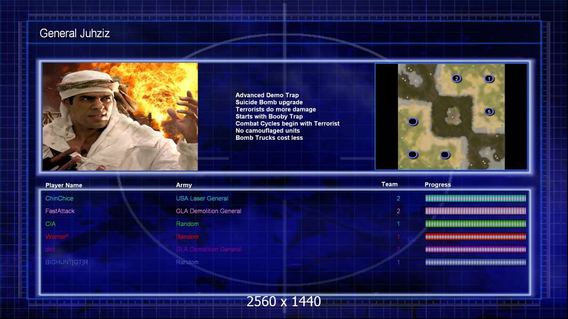This screenshot has height=319, width=568.
Task: Click CIA's team number 1
Action: [399, 224]
